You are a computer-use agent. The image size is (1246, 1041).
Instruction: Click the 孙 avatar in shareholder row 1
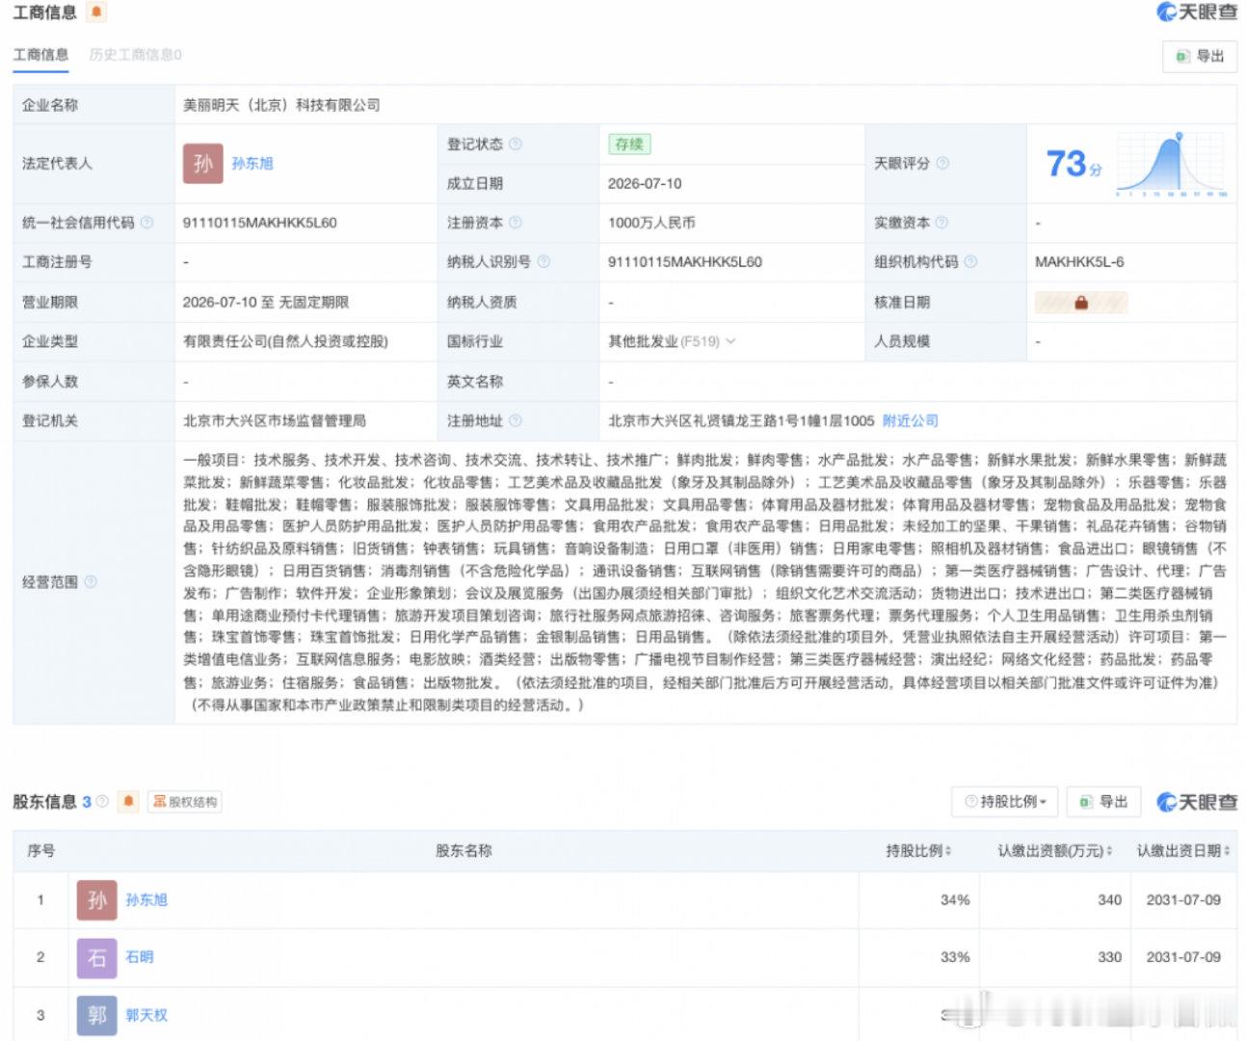96,899
